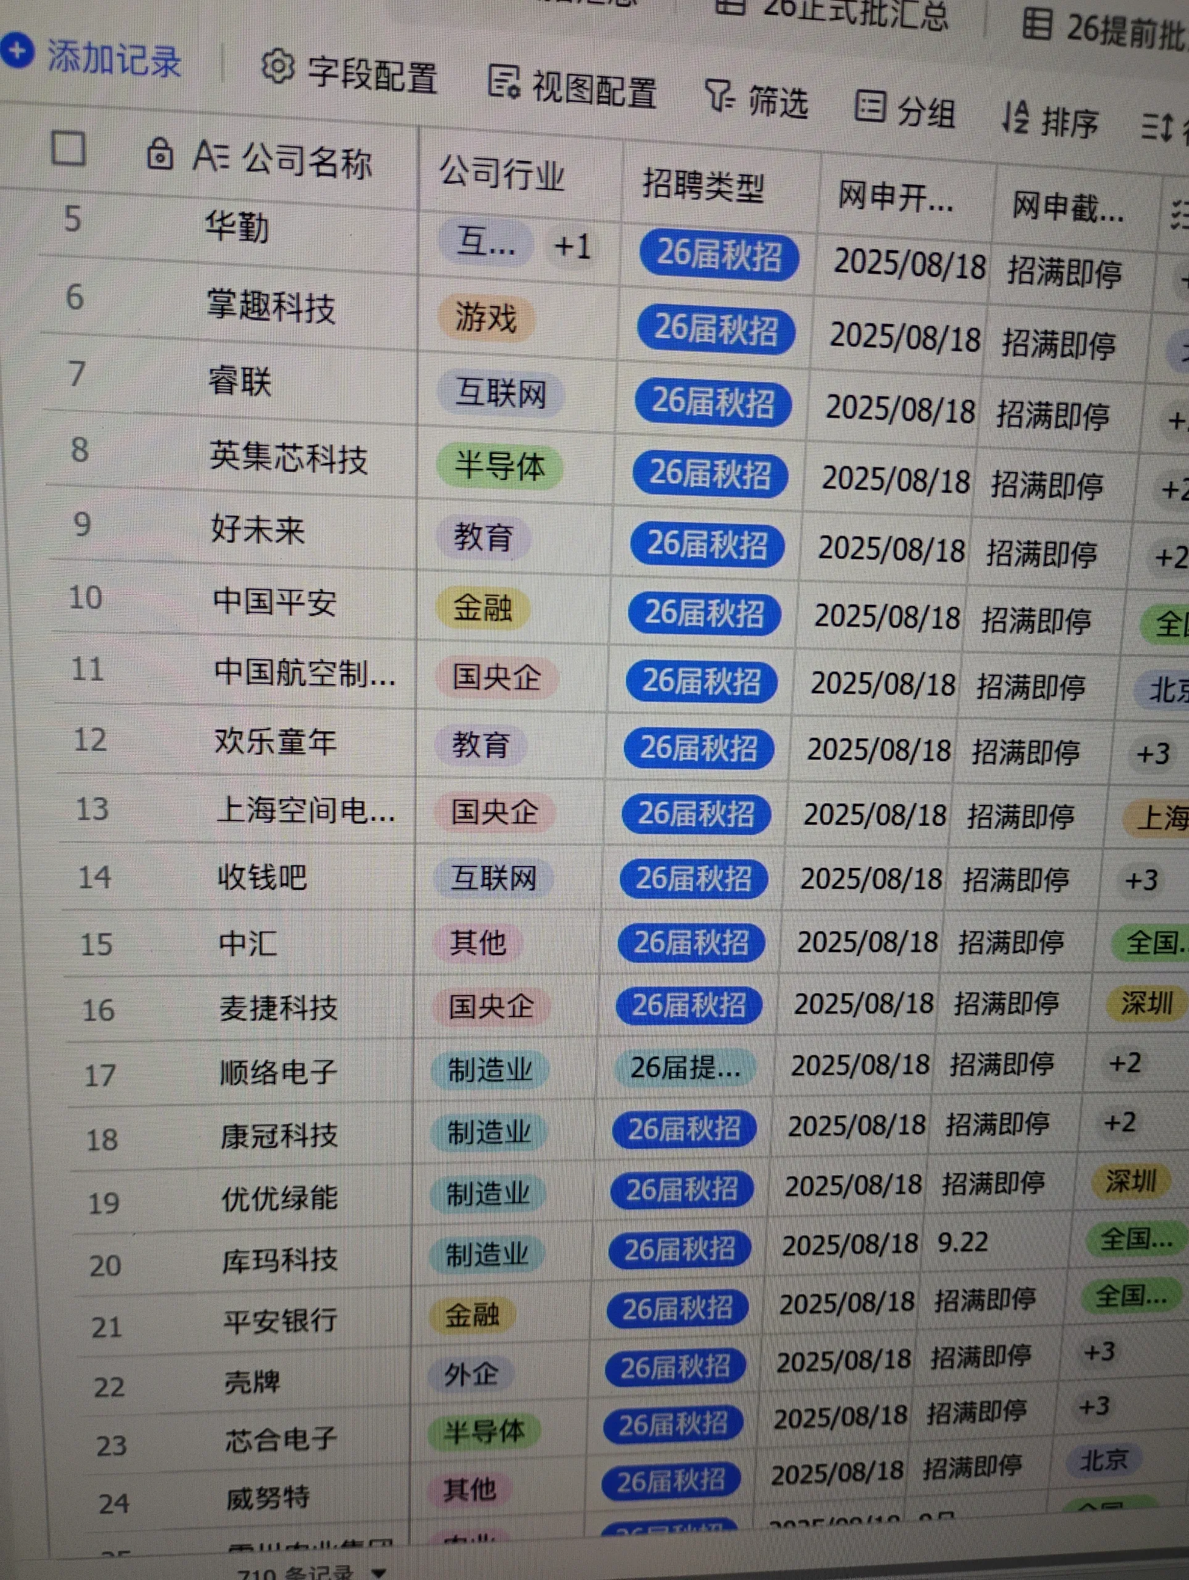Click company name 英集芯科技

[289, 457]
